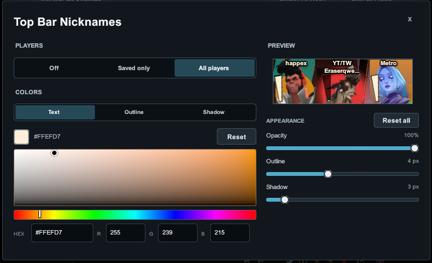Click the Opacity slider handle
This screenshot has width=432, height=263.
(414, 148)
